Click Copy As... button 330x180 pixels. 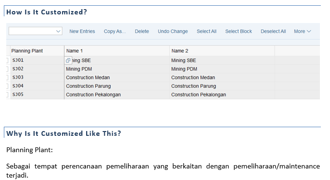[x=114, y=31]
